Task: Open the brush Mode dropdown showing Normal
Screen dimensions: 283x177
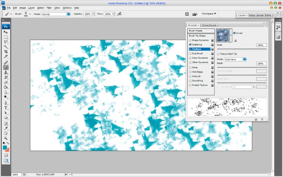Action: 56,14
